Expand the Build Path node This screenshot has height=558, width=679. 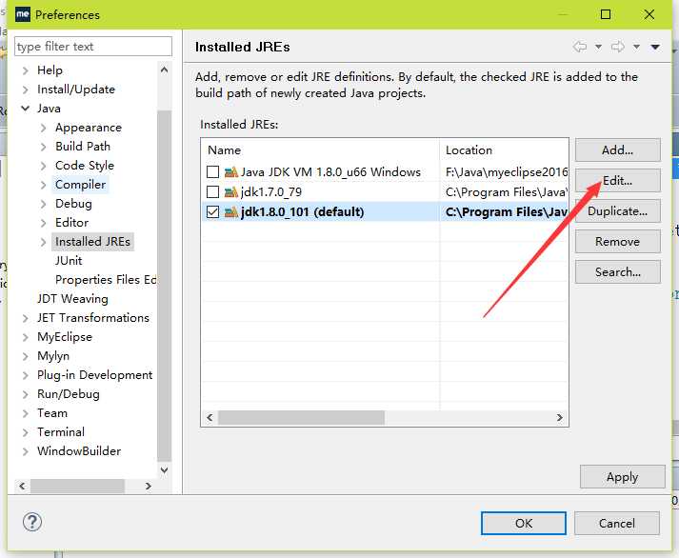click(43, 147)
